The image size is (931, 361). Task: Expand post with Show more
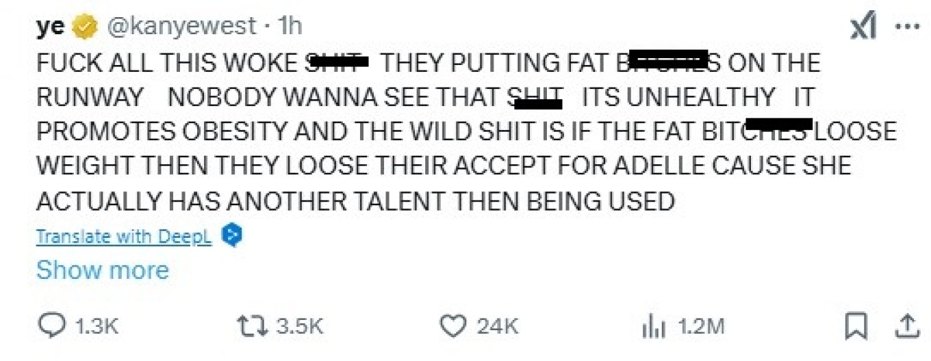click(x=102, y=270)
